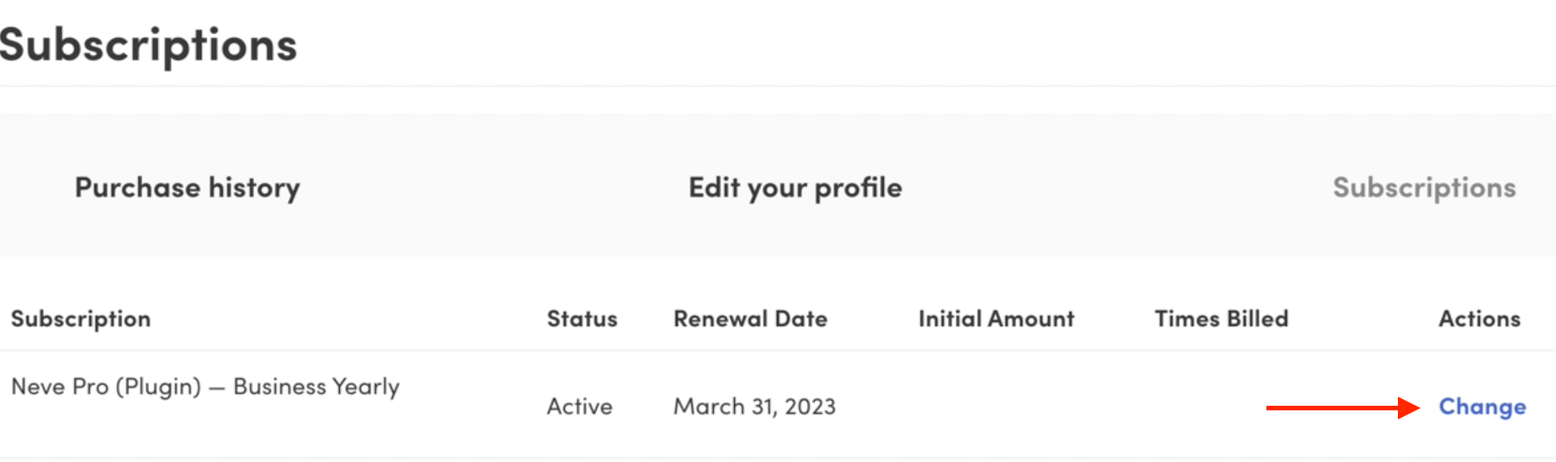Click the Initial Amount column header
Viewport: 1556px width, 462px height.
click(x=996, y=318)
